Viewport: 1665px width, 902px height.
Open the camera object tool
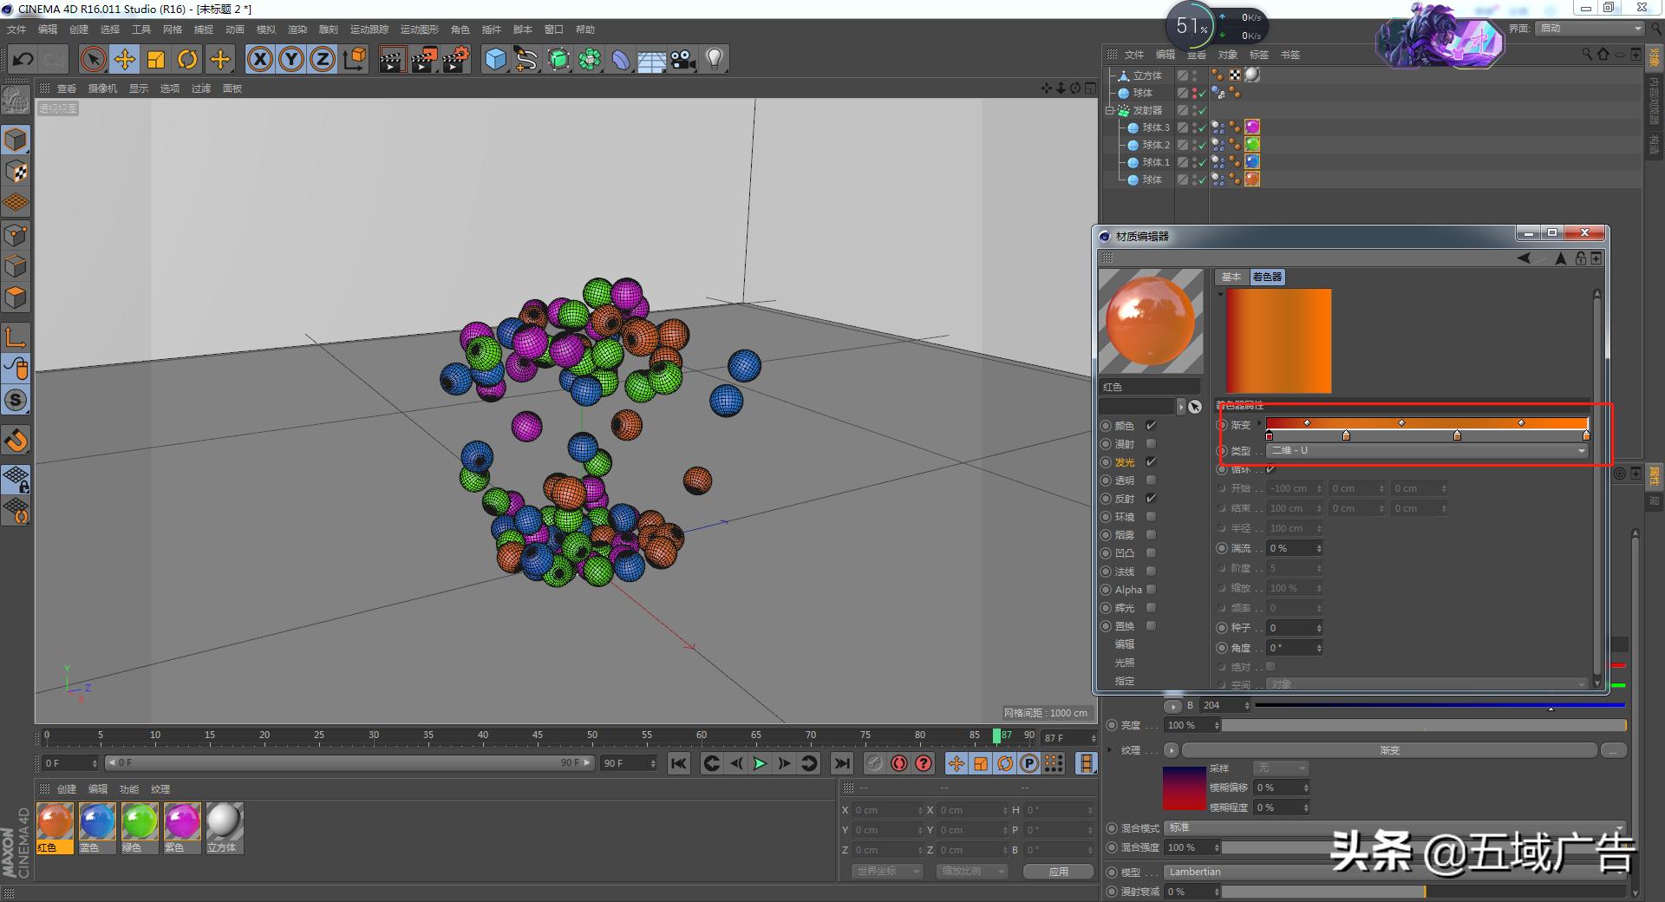tap(683, 60)
